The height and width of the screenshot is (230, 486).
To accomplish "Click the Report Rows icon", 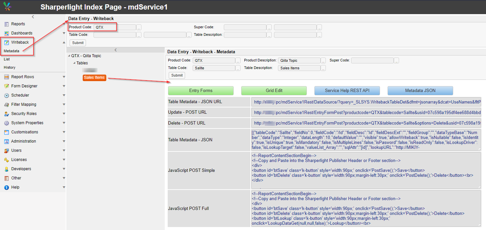I will click(7, 77).
